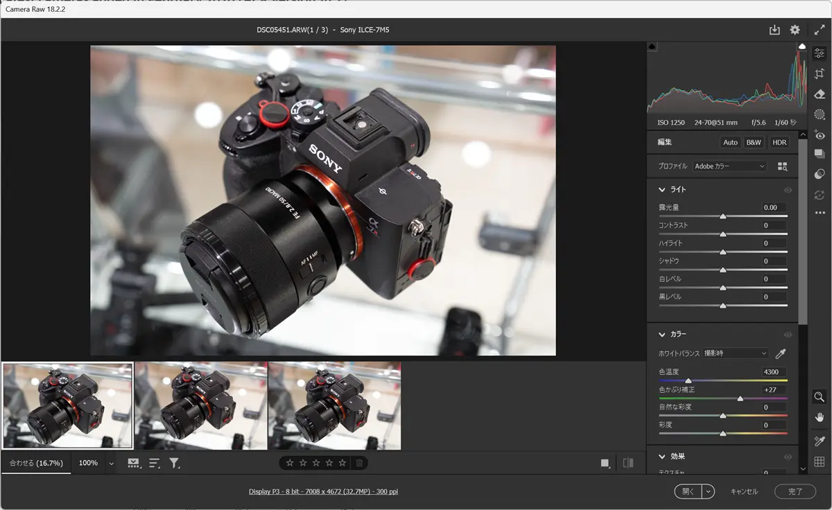Open the プロファイル Adobe カラー dropdown
Image resolution: width=832 pixels, height=510 pixels.
(730, 166)
